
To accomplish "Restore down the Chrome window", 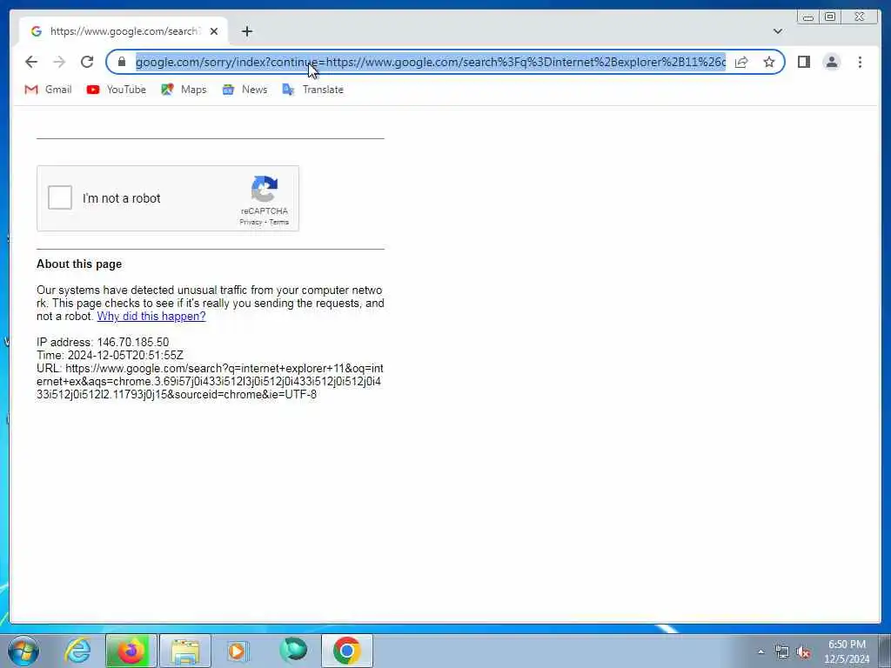I will (830, 17).
